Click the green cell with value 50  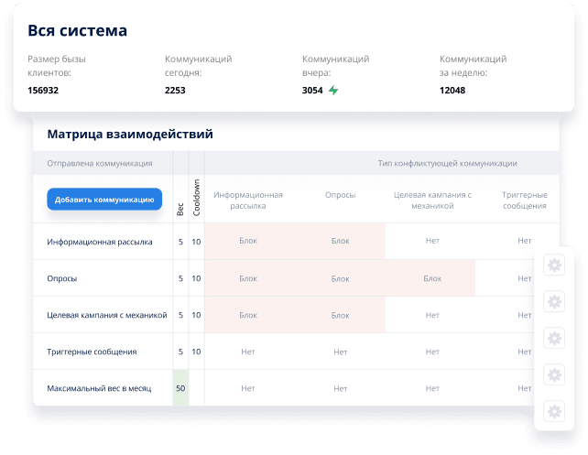pos(180,388)
